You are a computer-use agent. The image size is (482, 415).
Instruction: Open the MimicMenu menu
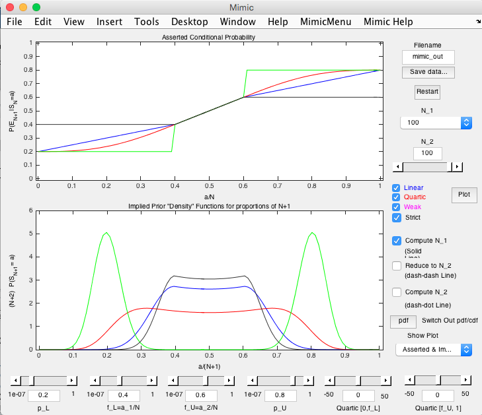(x=325, y=22)
